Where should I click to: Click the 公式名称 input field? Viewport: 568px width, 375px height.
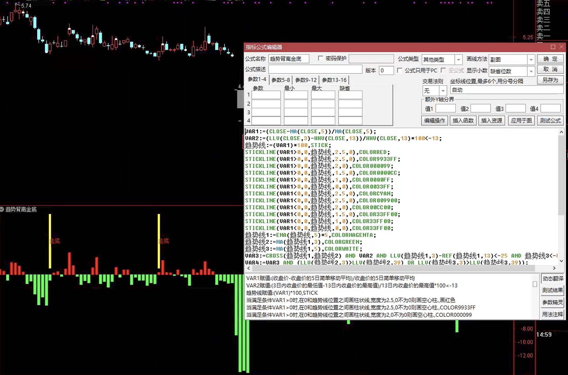(289, 59)
